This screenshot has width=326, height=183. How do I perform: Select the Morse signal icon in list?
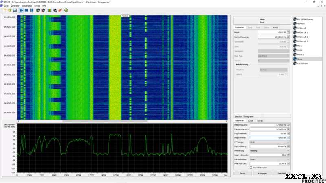[x=295, y=46]
